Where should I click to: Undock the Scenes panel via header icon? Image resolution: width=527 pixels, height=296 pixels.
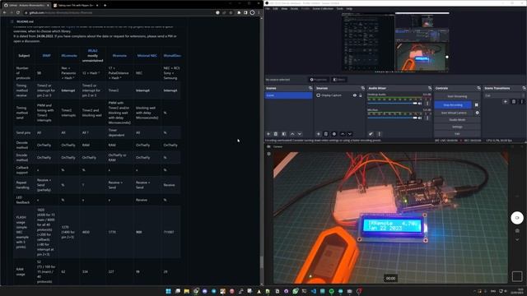pos(310,88)
